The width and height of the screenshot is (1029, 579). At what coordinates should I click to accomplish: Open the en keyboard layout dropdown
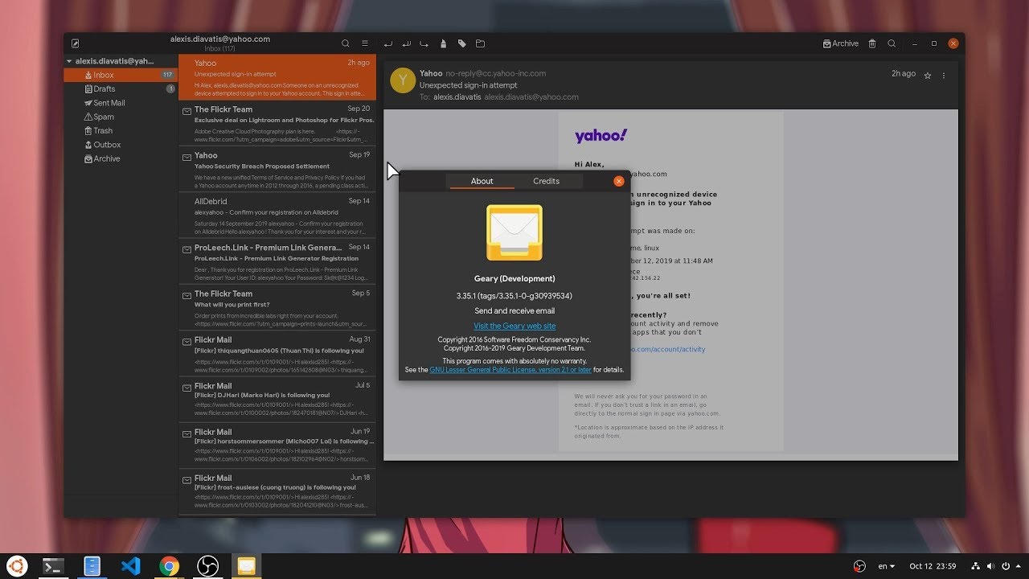pos(887,566)
